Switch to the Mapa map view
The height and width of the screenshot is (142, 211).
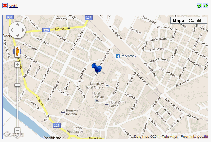[178, 21]
